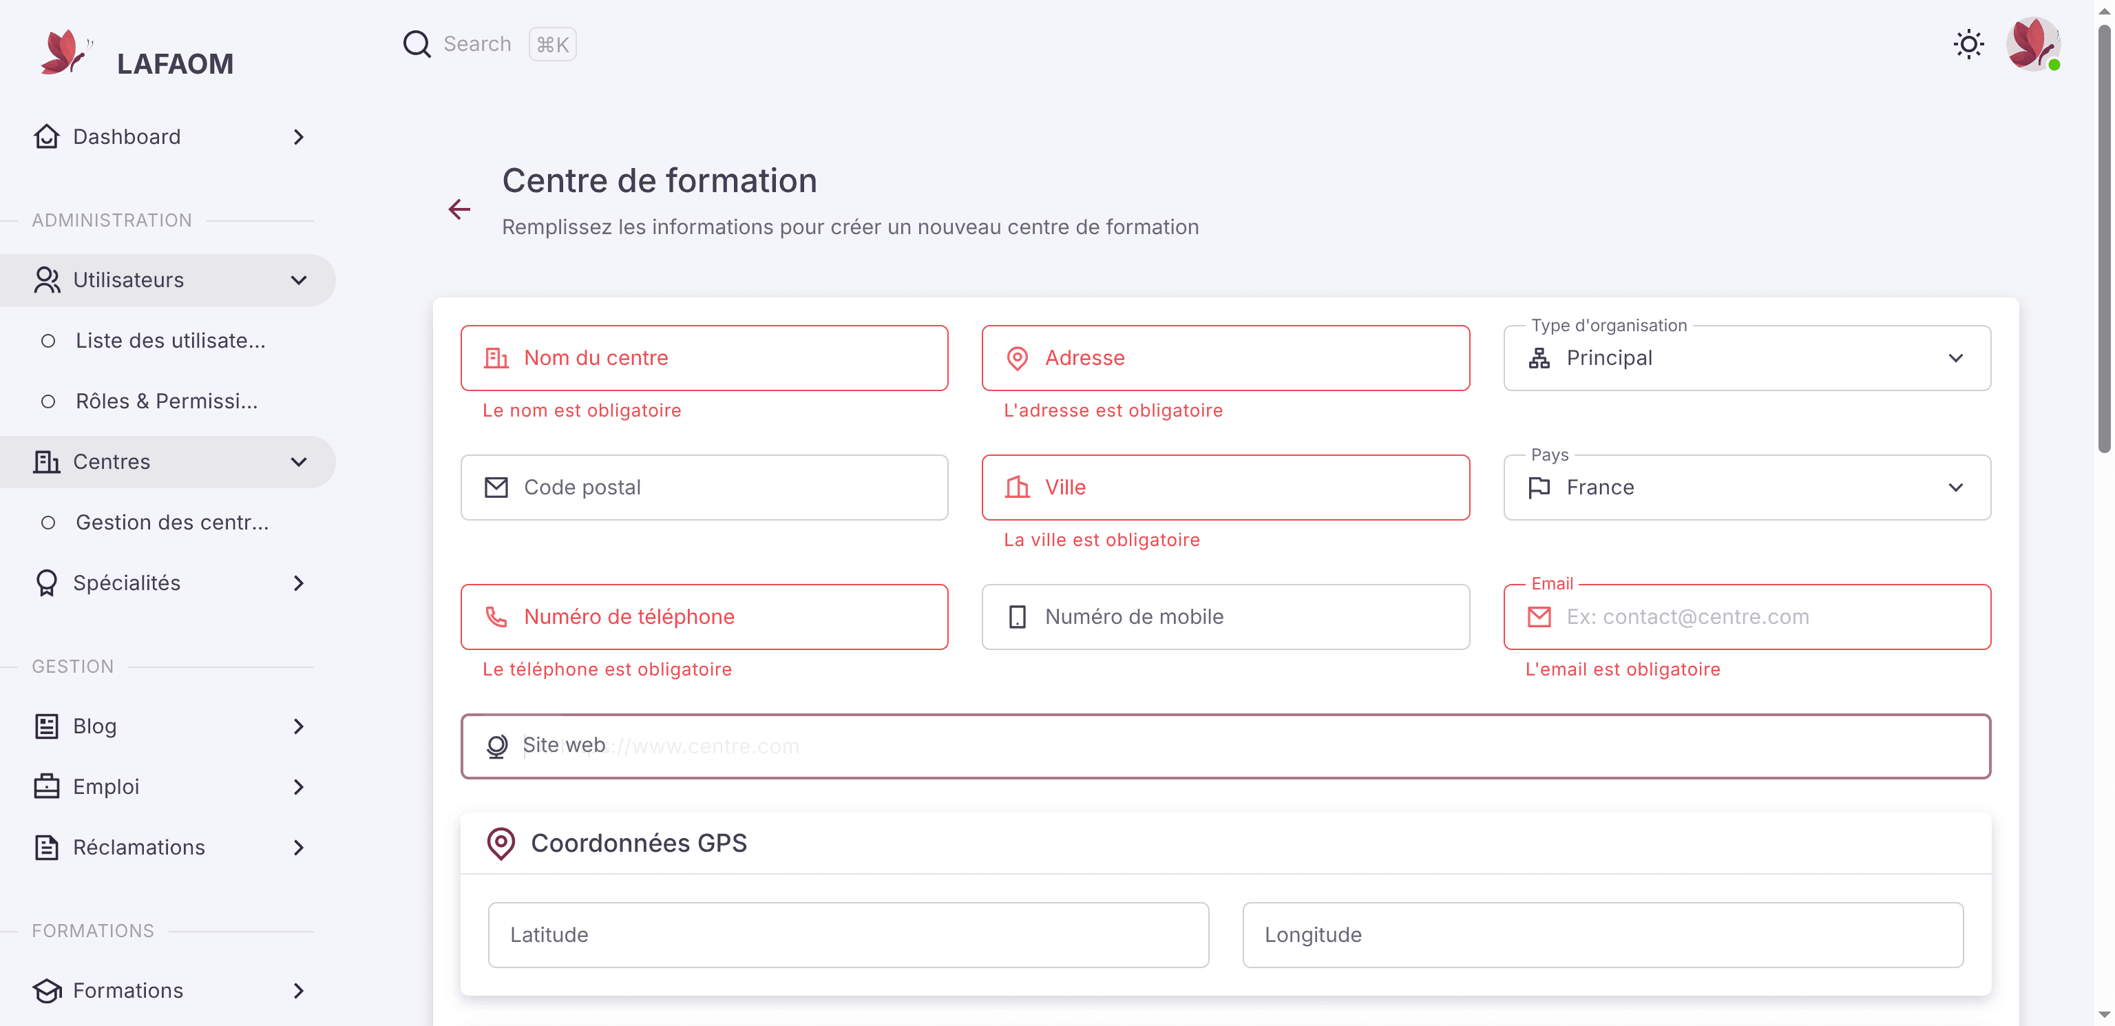Viewport: 2115px width, 1026px height.
Task: Focus the Adresse input field
Action: pos(1225,358)
